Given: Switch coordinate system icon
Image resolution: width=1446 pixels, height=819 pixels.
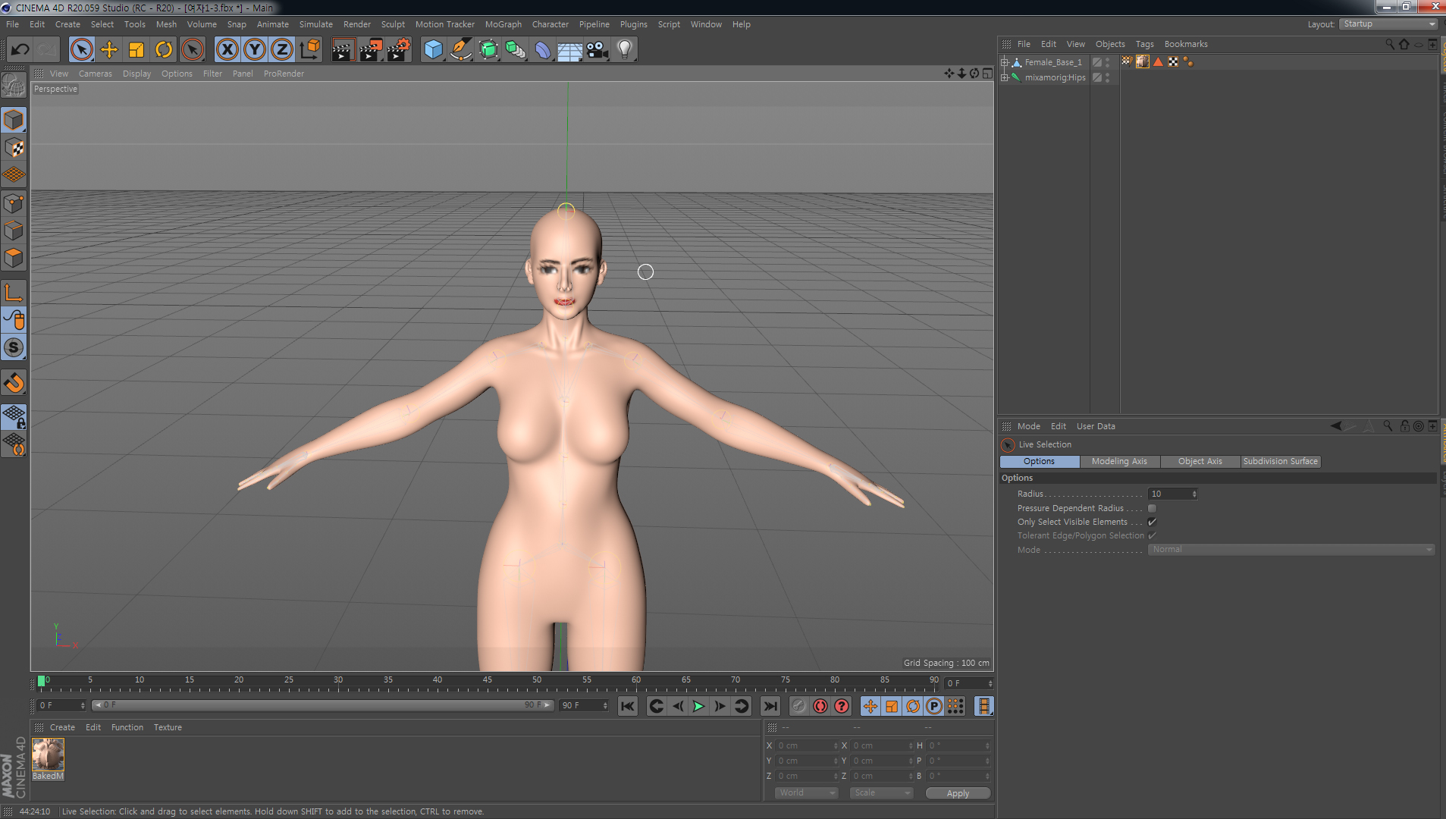Looking at the screenshot, I should (x=309, y=50).
